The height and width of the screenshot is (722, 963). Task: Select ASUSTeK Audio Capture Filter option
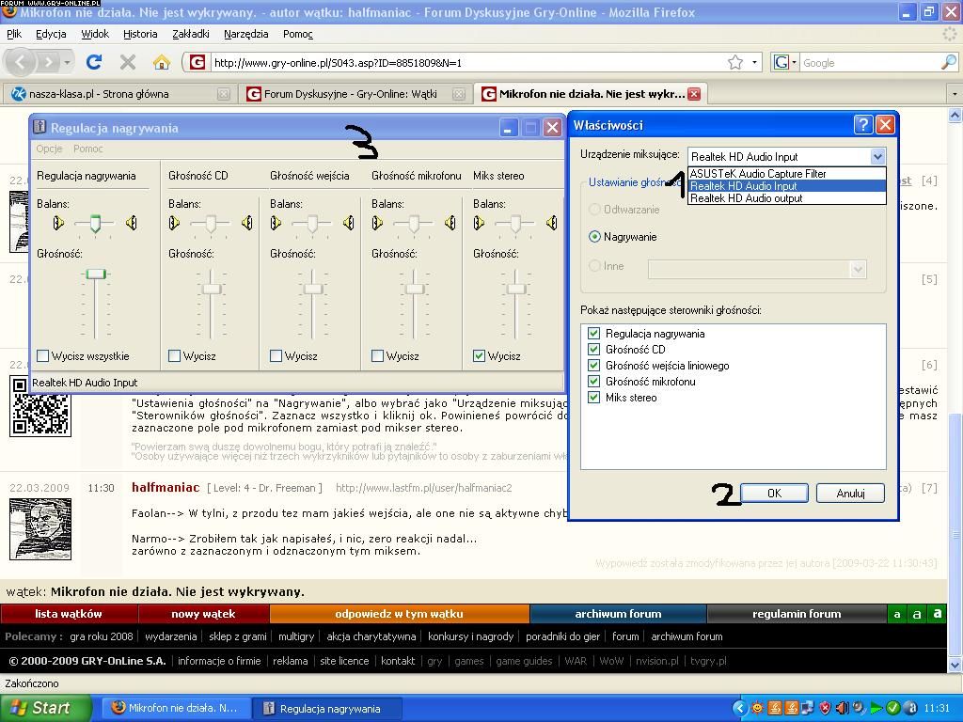[758, 174]
